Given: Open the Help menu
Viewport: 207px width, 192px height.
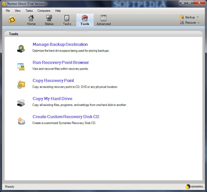Looking at the screenshot, I should 58,11.
